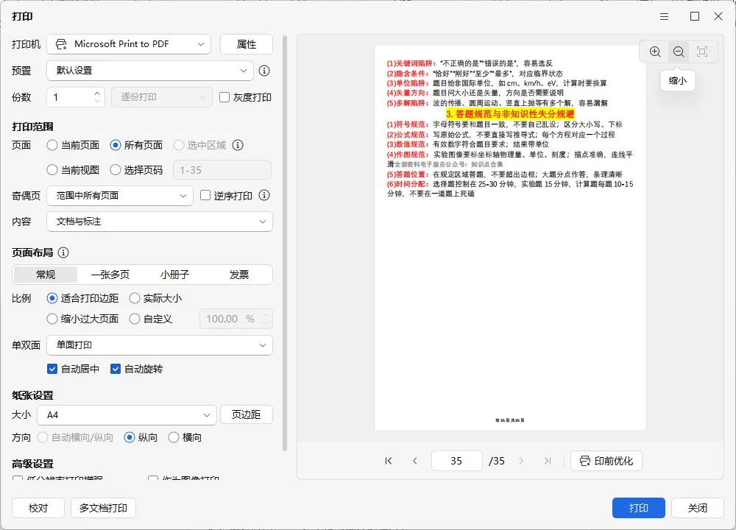Uncheck the 自动居中 checkbox

pyautogui.click(x=52, y=369)
